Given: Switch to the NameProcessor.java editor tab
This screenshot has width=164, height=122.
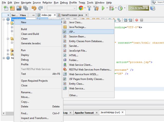Looking at the screenshot, I should 72,15.
